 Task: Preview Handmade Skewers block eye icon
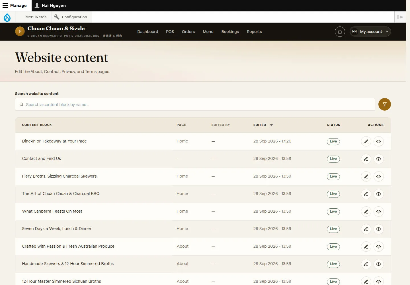pyautogui.click(x=378, y=264)
